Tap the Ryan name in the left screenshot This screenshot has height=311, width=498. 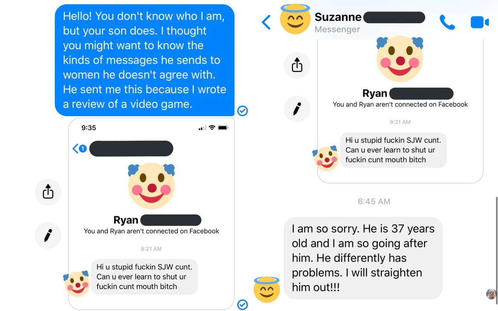[126, 220]
